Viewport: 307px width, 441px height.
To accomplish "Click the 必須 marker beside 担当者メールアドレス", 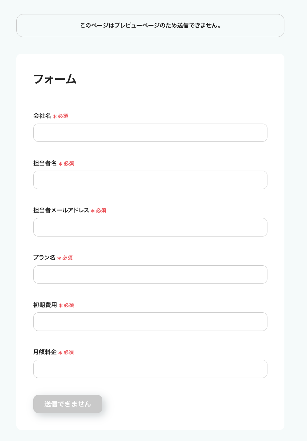I will pyautogui.click(x=101, y=211).
